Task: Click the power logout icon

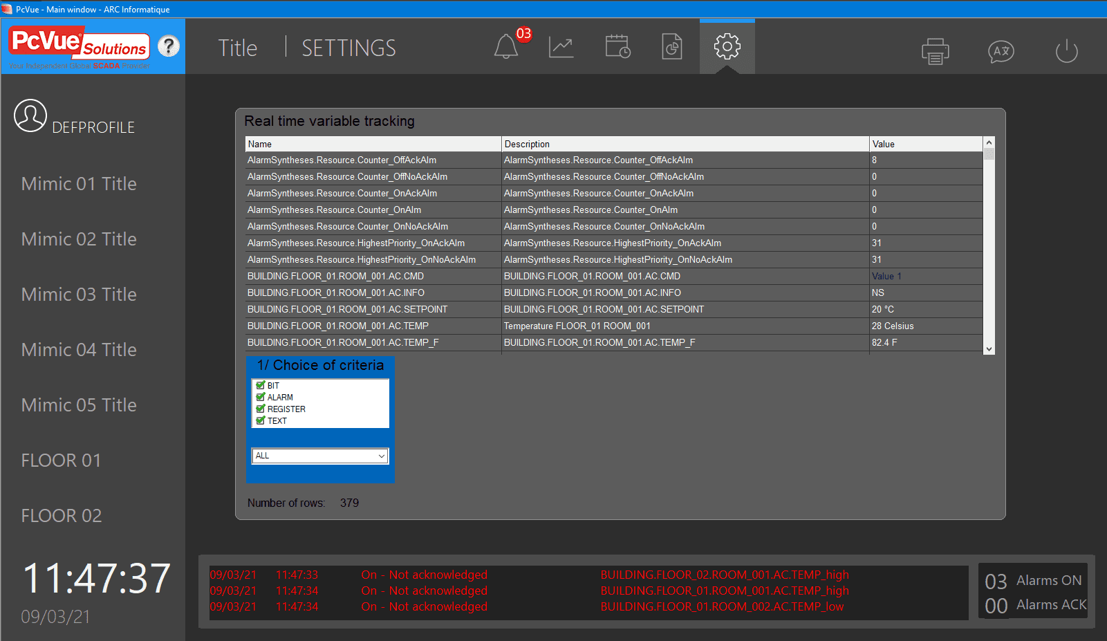Action: tap(1066, 51)
